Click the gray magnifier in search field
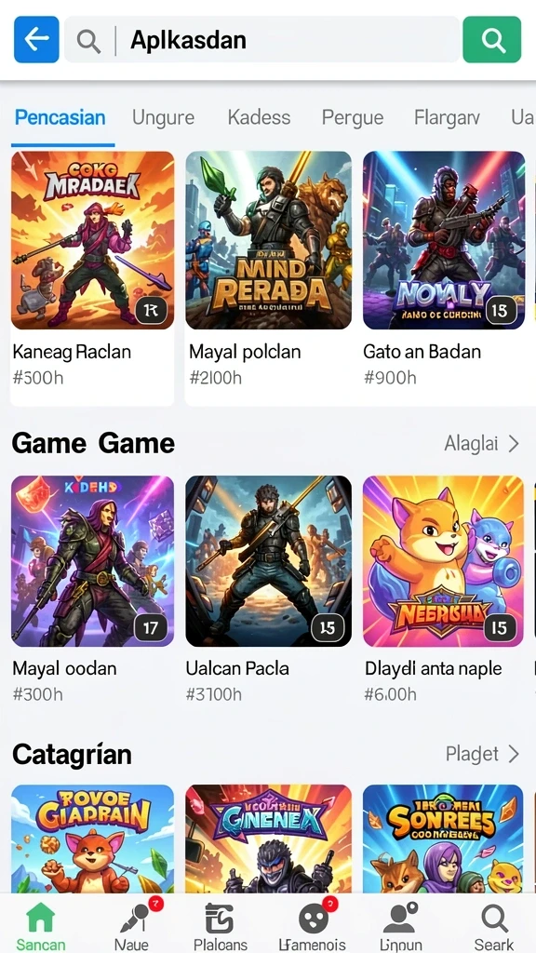Screen dimensions: 536x953 (88, 41)
